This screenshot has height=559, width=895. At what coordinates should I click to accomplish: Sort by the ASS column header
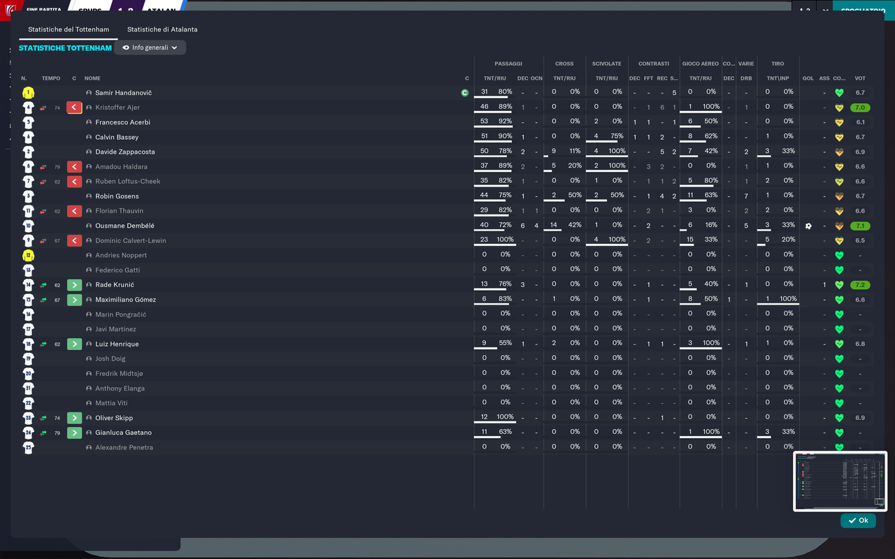[x=824, y=78]
